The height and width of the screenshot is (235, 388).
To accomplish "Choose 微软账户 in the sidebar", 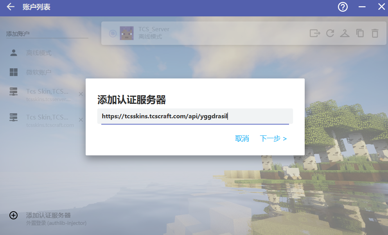I will click(39, 72).
